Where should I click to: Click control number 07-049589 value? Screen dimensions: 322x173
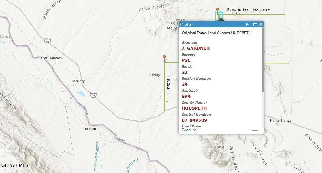[x=194, y=120]
